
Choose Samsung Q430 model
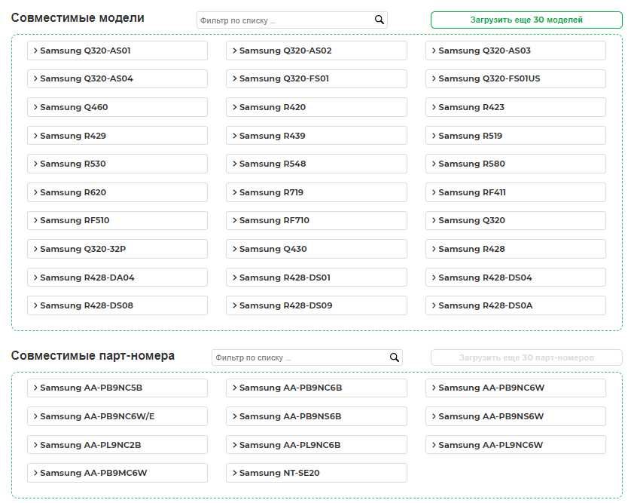316,249
